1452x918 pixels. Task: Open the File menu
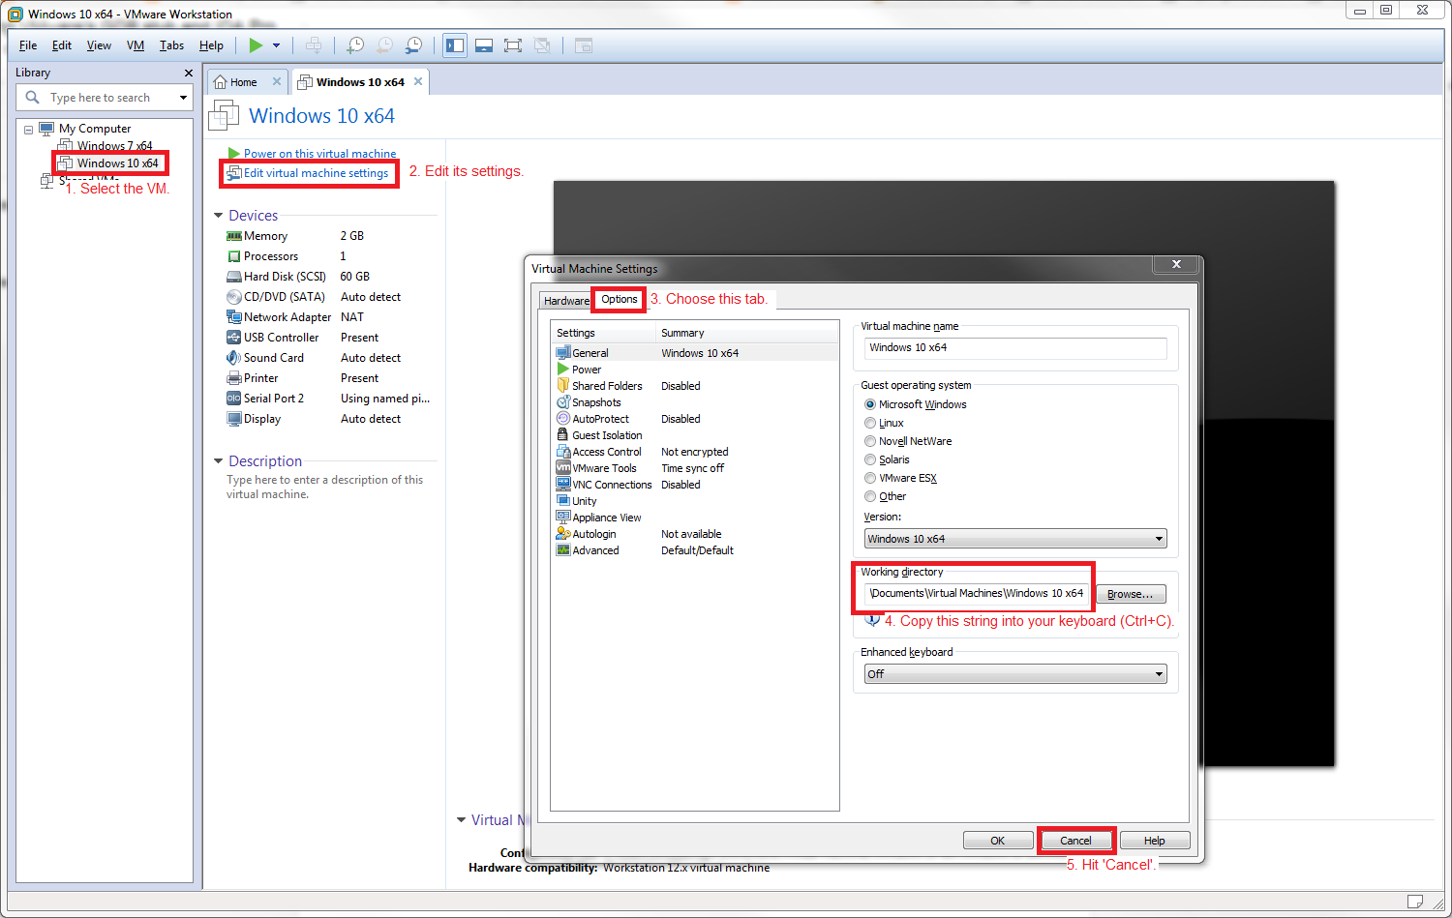28,45
